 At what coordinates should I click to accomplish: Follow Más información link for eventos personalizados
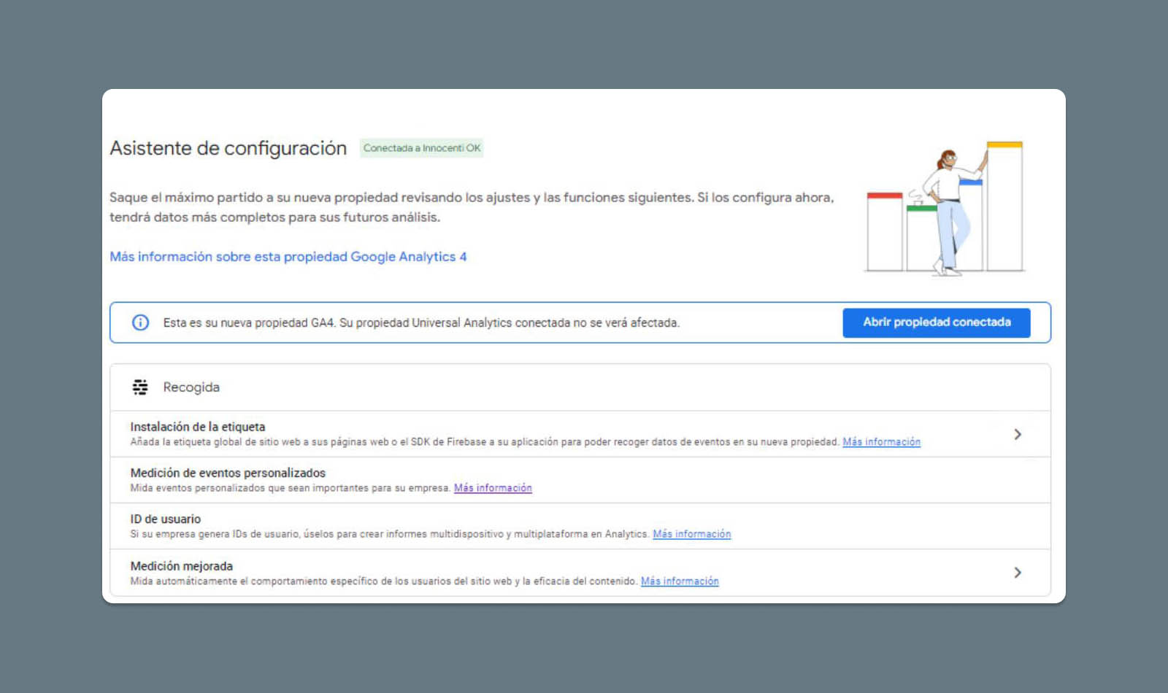[x=493, y=488]
